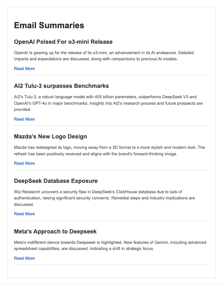Screen dimensions: 222x285
Task: Click the Meta indifferent stance summary paragraph
Action: click(110, 245)
